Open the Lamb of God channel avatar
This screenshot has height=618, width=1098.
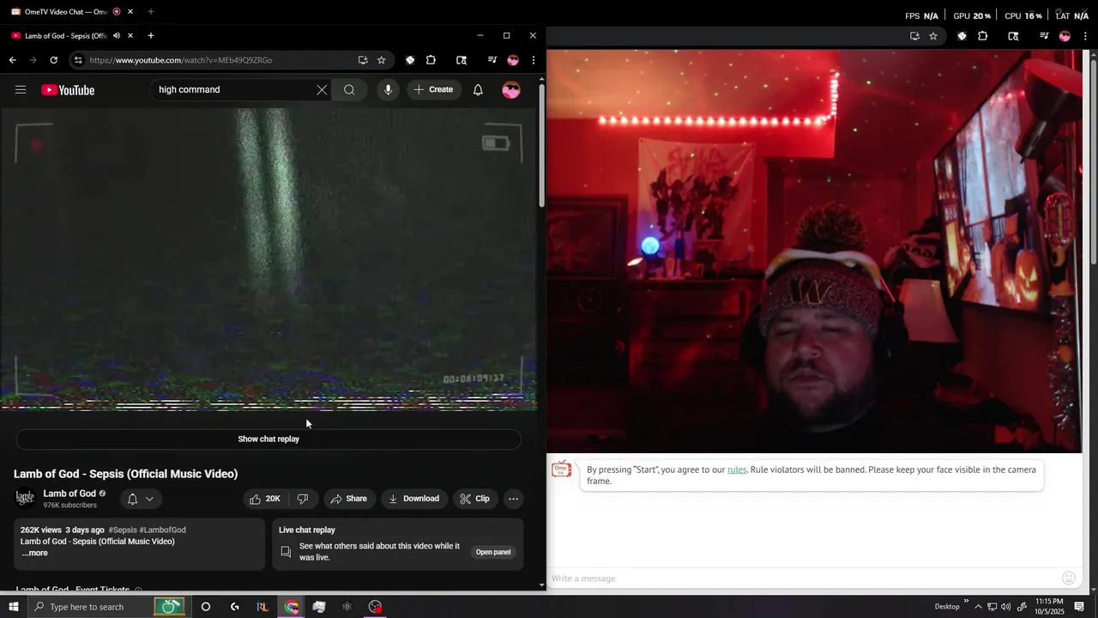click(x=25, y=498)
